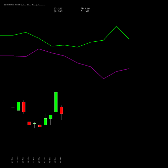Click the red candle for 04 Dec
The image size is (168, 168).
click(61, 110)
